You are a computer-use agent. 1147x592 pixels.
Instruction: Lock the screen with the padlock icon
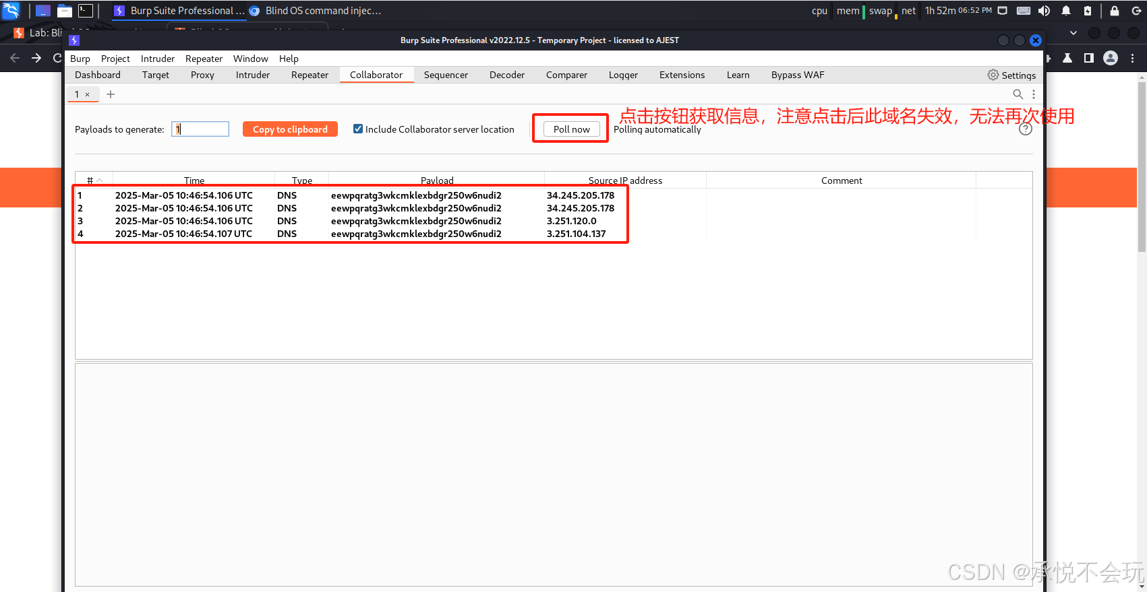point(1115,11)
